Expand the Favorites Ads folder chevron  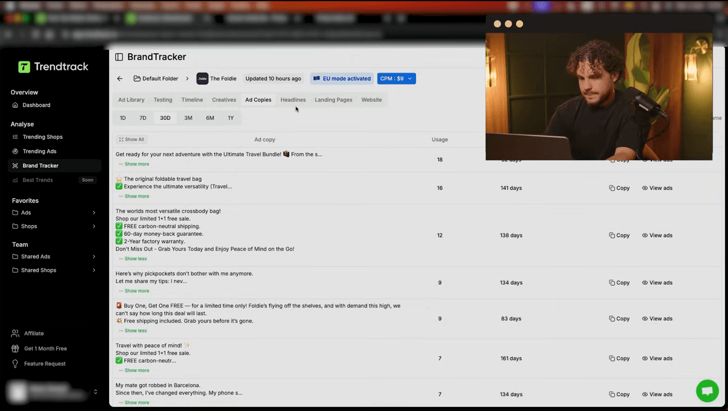94,213
